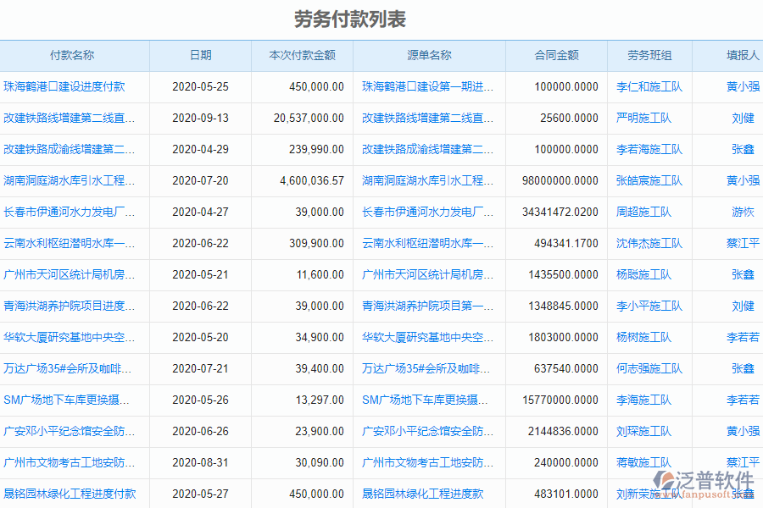Screen dimensions: 763x508
Task: Open 改建铁路线增建第二线直 payment name link
Action: 70,119
